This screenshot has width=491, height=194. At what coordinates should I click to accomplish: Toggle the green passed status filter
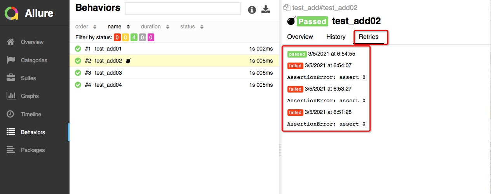pyautogui.click(x=134, y=38)
